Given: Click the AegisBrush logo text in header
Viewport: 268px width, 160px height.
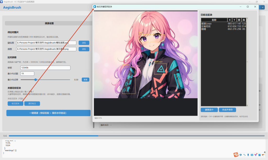Looking at the screenshot, I should pos(12,8).
